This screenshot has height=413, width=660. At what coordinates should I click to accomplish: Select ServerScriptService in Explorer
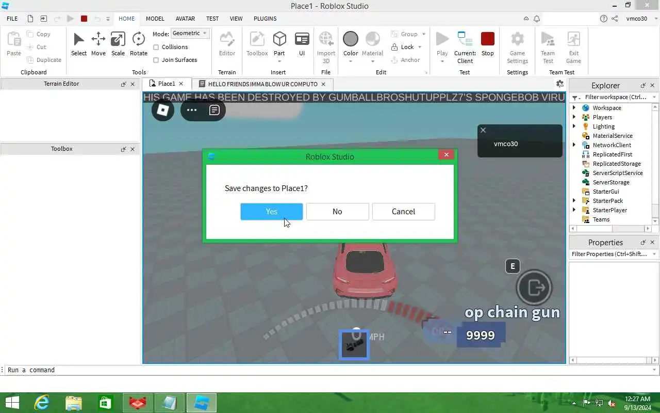tap(617, 173)
